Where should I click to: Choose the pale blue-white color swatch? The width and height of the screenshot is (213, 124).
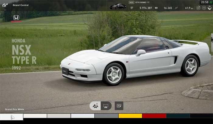82,116
